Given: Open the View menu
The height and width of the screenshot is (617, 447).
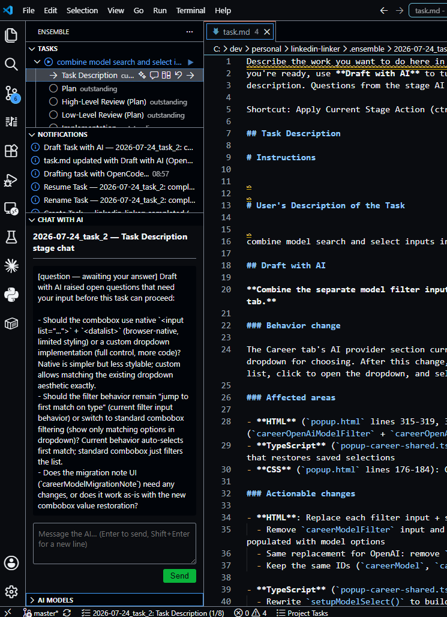Looking at the screenshot, I should (116, 11).
